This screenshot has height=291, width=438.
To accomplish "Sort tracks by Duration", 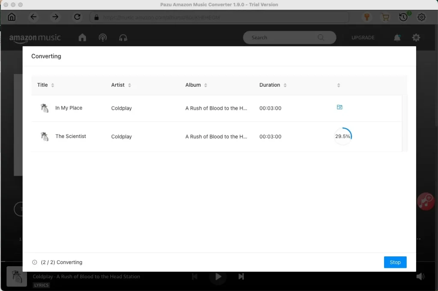I will 286,85.
